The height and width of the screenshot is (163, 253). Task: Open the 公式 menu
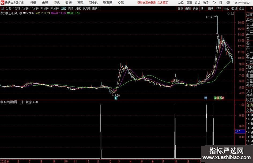(198, 3)
